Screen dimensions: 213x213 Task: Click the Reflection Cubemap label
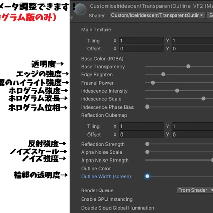coord(104,115)
